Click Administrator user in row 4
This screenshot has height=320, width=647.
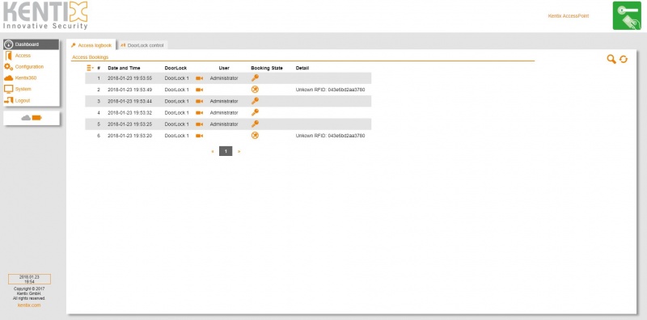224,112
